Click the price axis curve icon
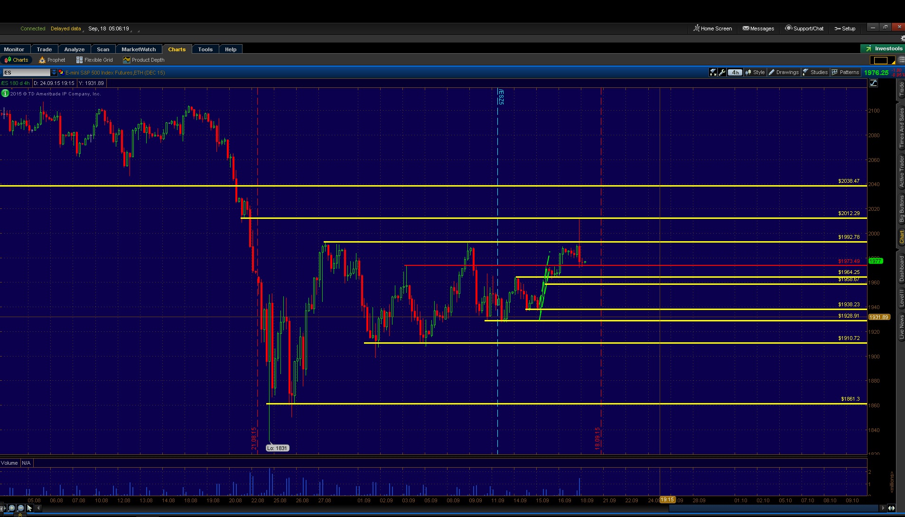Screen dimensions: 905x517 click(x=873, y=83)
